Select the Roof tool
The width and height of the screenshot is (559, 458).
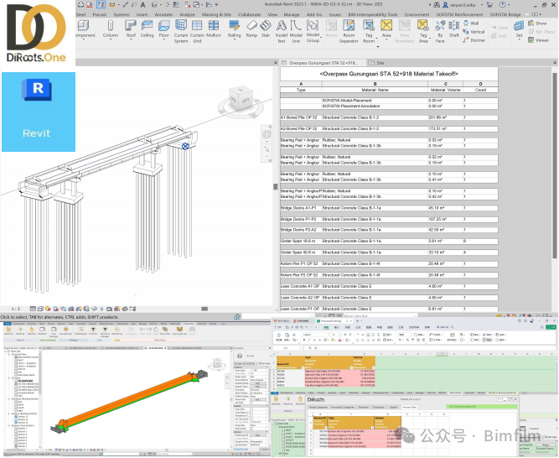(x=131, y=29)
